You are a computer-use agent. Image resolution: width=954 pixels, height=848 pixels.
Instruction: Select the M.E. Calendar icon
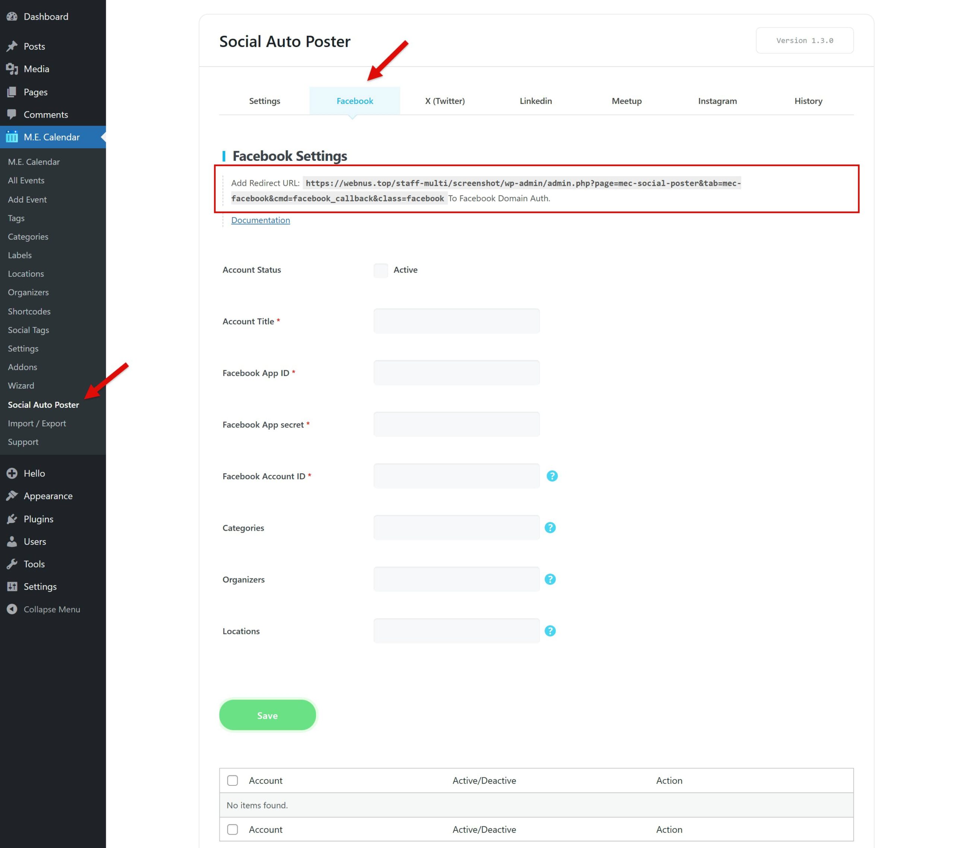tap(12, 137)
